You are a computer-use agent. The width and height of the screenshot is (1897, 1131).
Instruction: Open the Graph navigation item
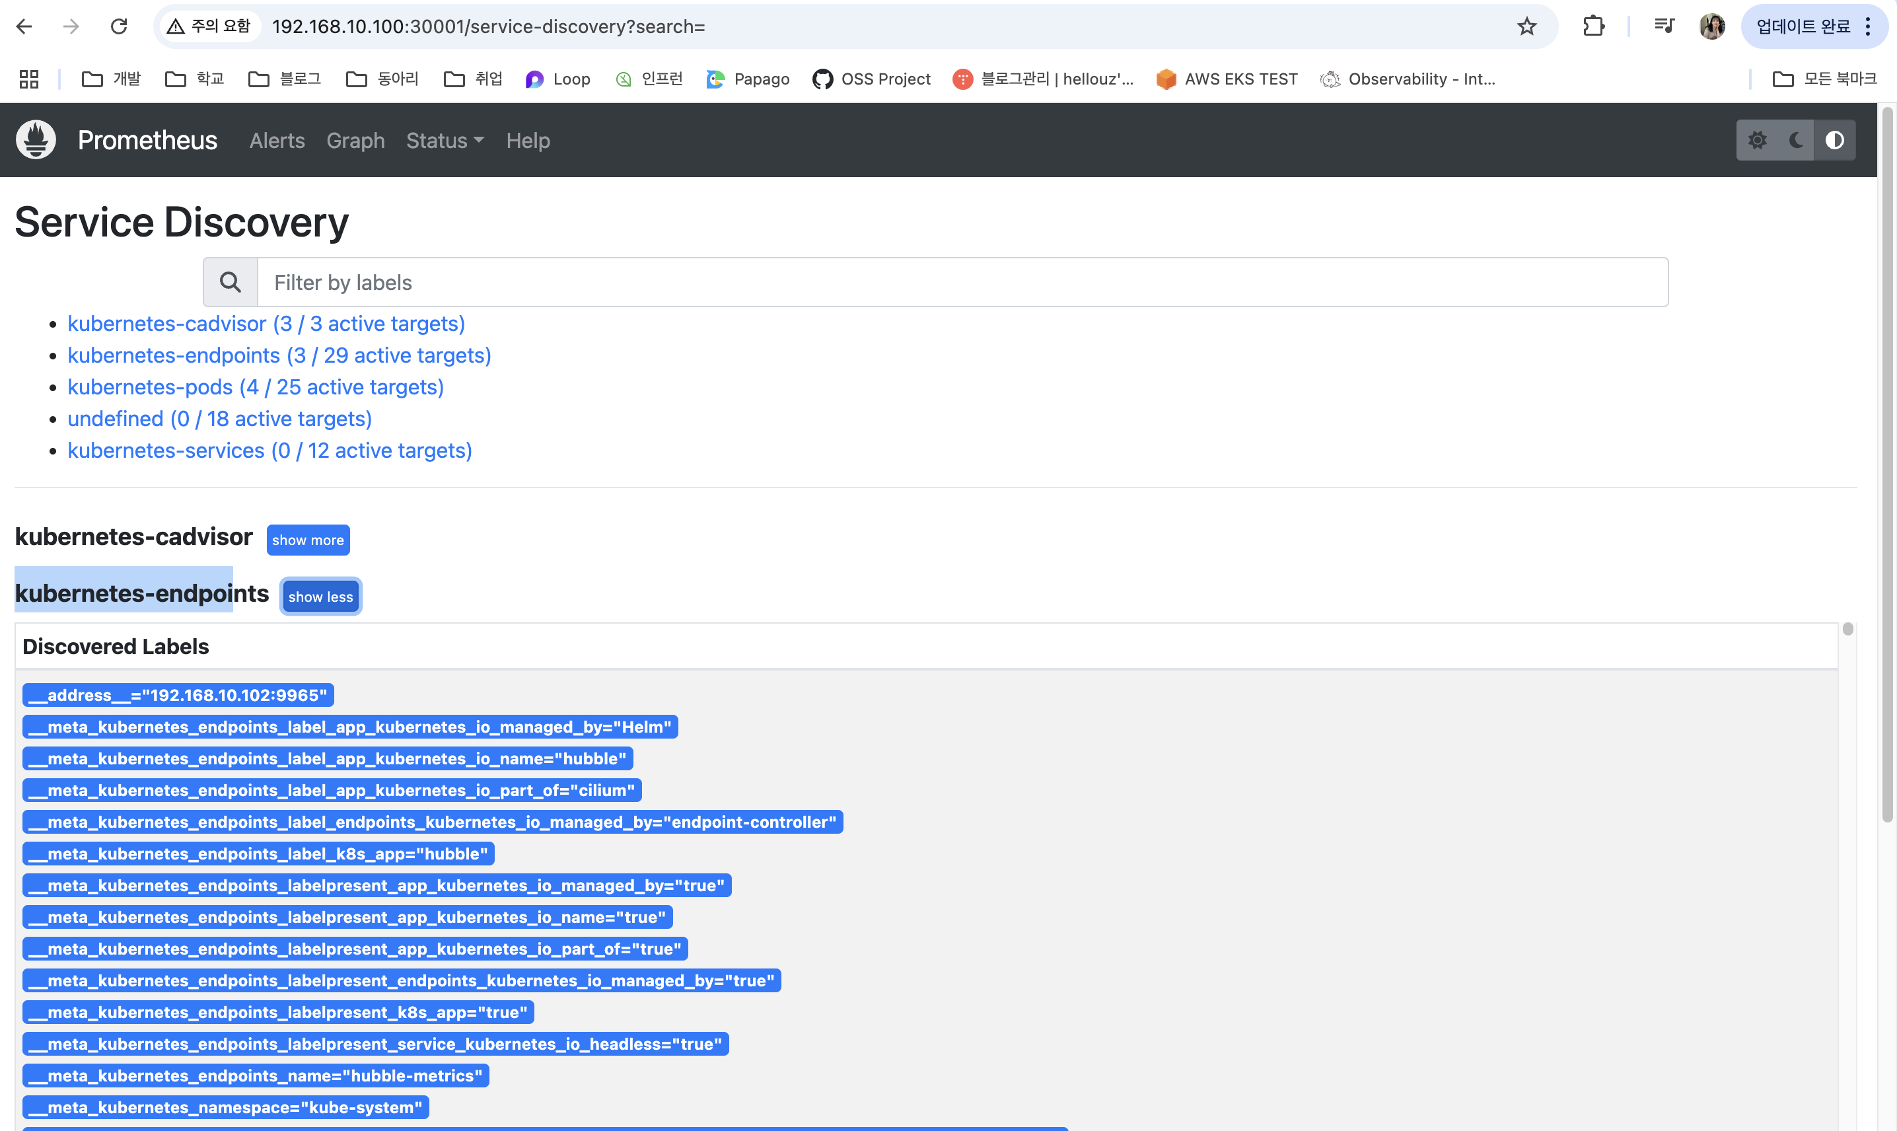pyautogui.click(x=355, y=140)
